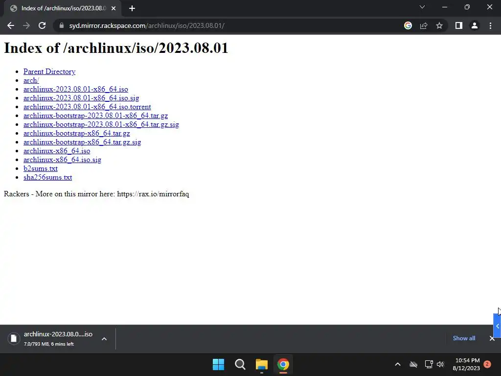
Task: Open the arch/ folder link
Action: click(x=31, y=80)
